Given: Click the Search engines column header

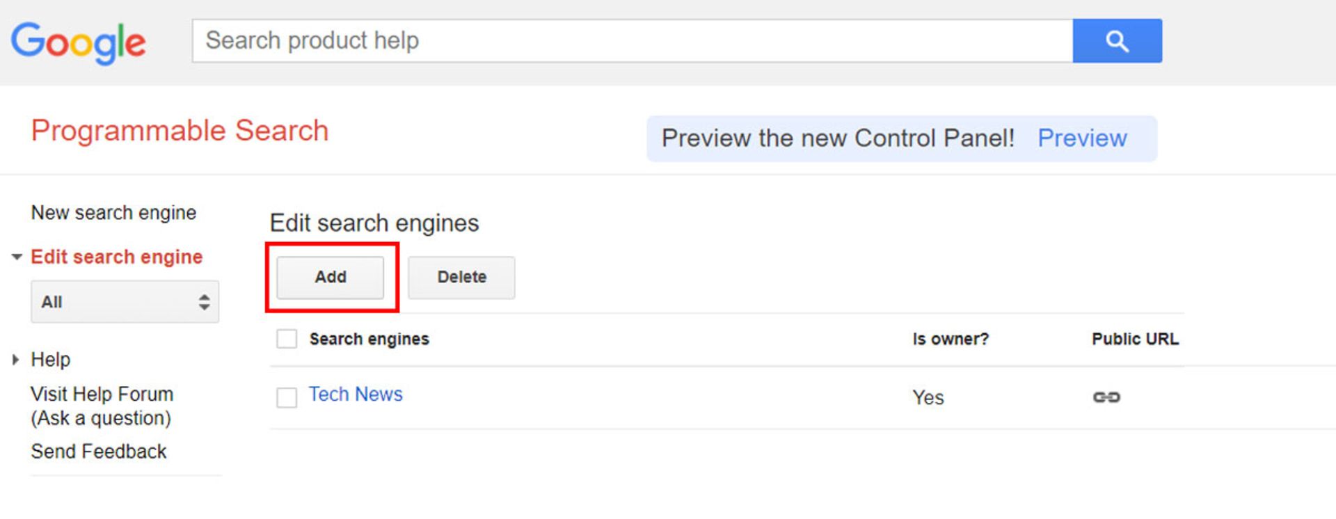Looking at the screenshot, I should 369,340.
